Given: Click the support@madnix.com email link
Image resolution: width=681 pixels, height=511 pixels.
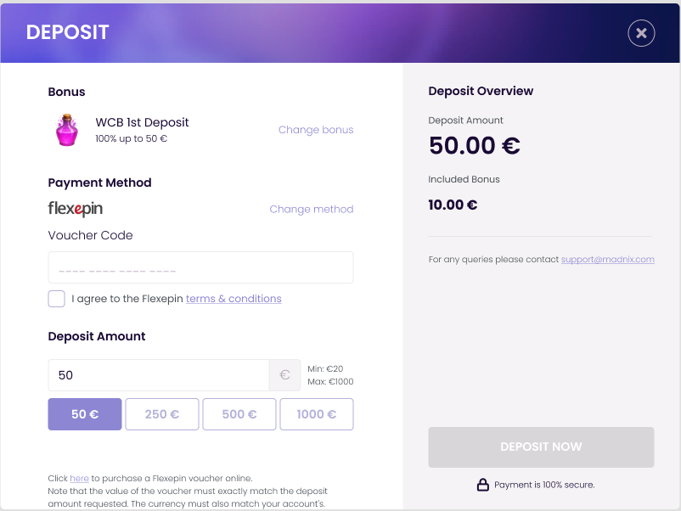Looking at the screenshot, I should point(607,259).
